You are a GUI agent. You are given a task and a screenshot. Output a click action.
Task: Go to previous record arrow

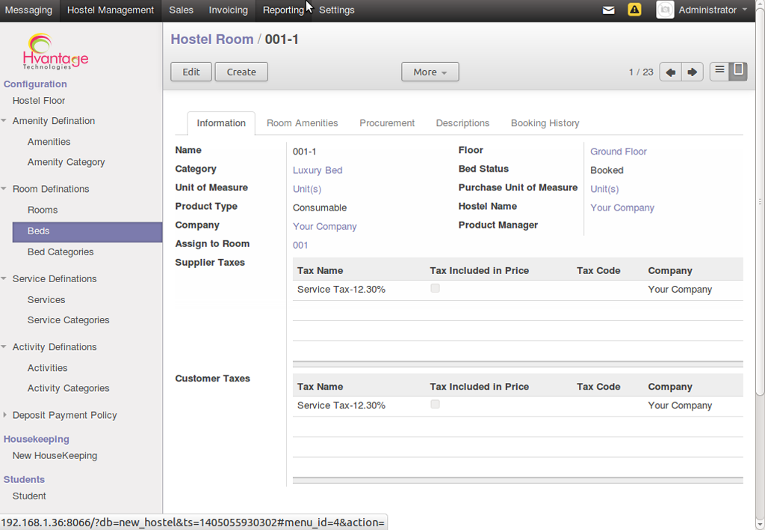(x=670, y=72)
